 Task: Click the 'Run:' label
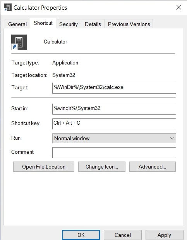tap(17, 138)
